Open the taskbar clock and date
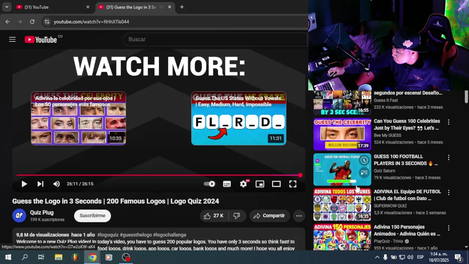This screenshot has height=264, width=469. 439,257
